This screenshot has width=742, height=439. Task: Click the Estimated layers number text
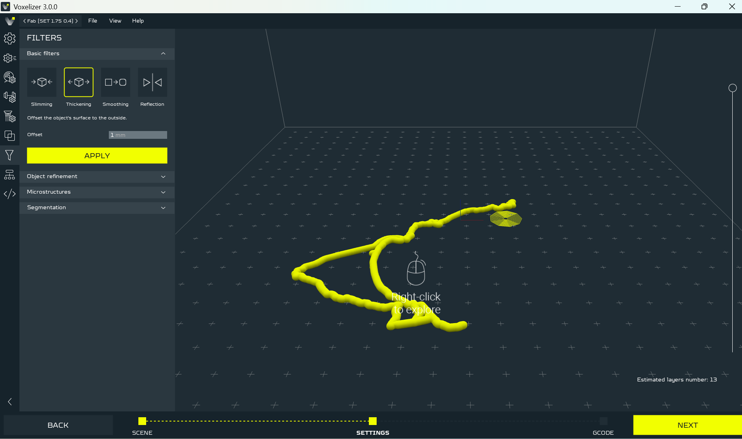pyautogui.click(x=677, y=380)
